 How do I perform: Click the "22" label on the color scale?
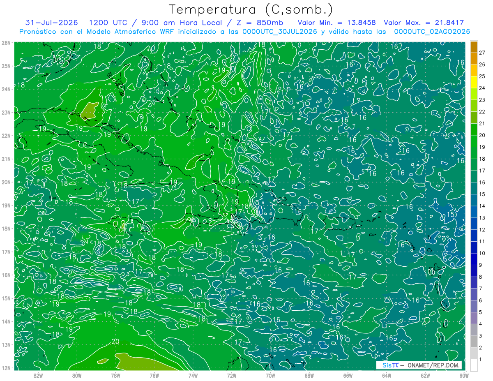482,112
